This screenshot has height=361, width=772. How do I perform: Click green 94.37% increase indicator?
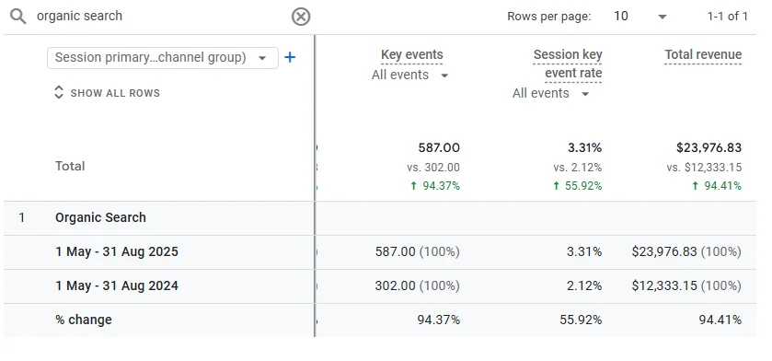pyautogui.click(x=435, y=186)
